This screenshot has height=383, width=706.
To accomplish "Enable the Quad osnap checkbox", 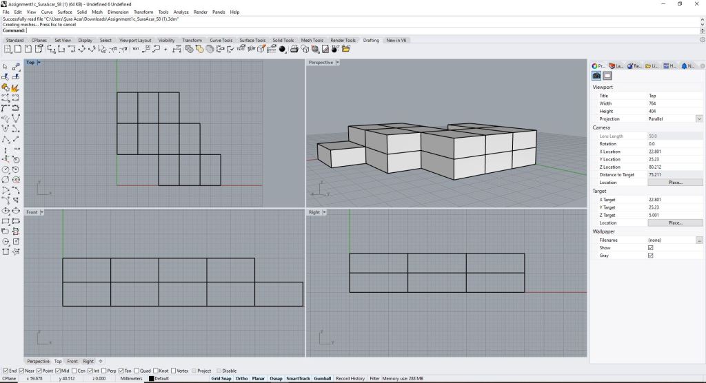I will (x=137, y=371).
